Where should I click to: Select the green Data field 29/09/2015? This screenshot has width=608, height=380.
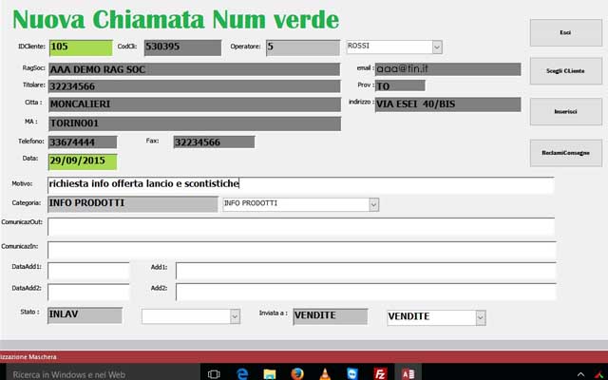click(83, 161)
